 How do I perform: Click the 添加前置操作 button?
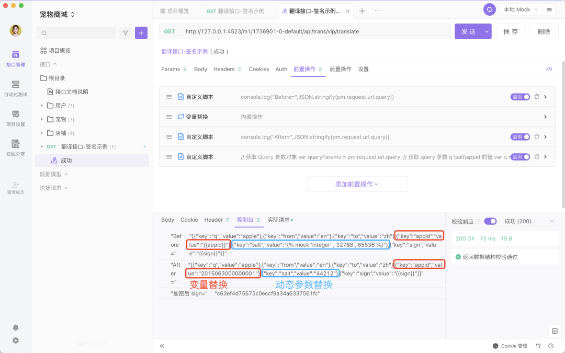pyautogui.click(x=357, y=184)
